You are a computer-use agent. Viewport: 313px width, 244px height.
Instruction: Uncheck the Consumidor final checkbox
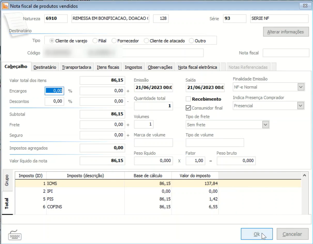[x=188, y=108]
